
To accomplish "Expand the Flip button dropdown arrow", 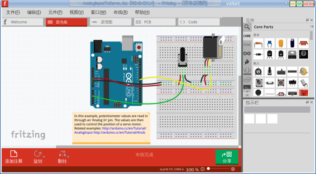I will coord(68,157).
